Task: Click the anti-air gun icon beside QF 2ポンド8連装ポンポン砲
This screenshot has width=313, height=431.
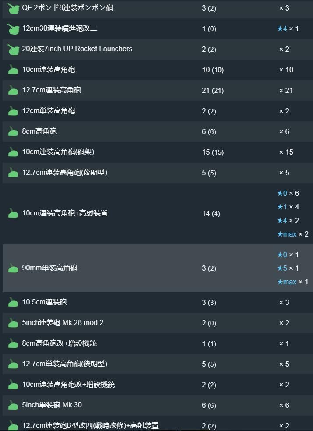Action: [13, 8]
